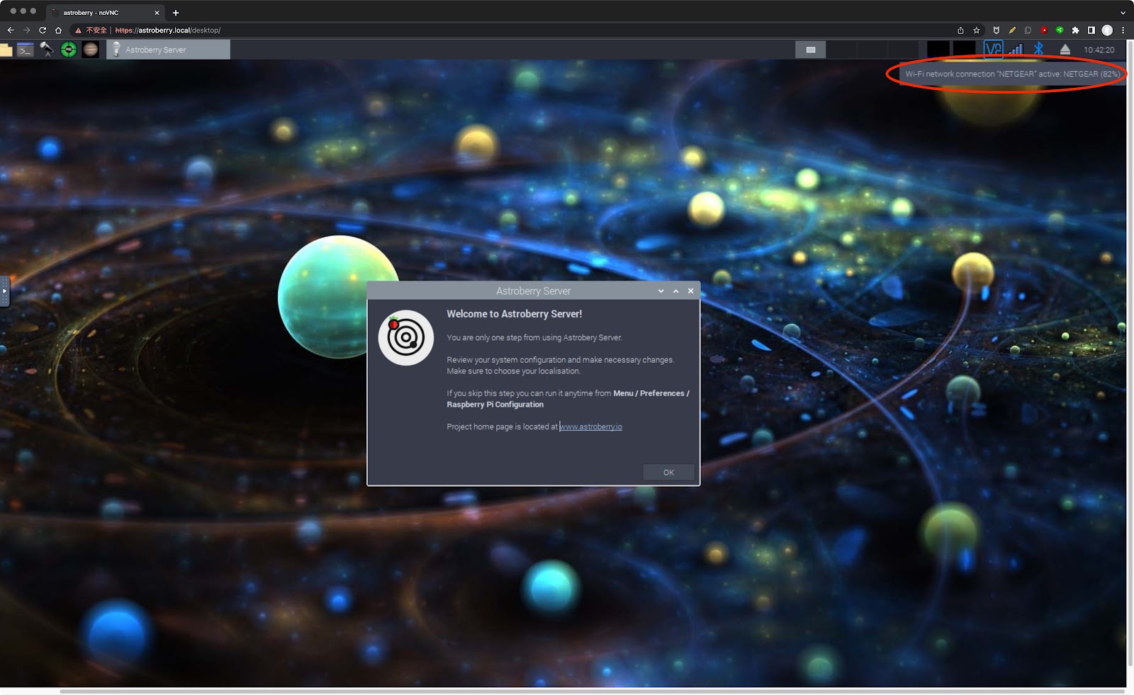Open the browser profile avatar
1134x695 pixels.
(1107, 30)
